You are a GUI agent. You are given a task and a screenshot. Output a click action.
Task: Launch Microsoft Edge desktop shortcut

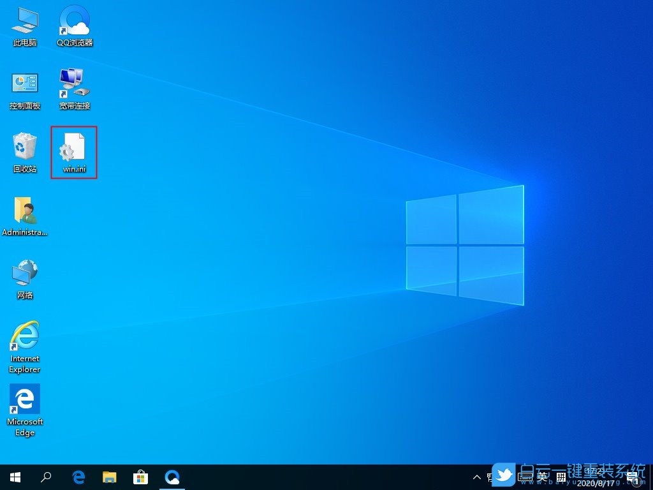pyautogui.click(x=24, y=403)
